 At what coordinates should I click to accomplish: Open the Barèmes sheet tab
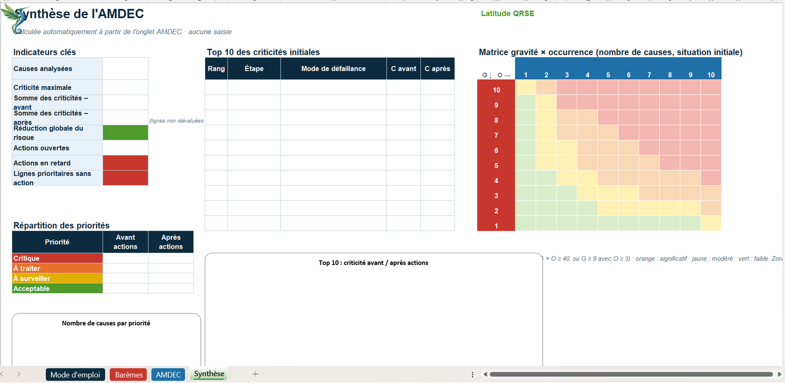pos(129,375)
